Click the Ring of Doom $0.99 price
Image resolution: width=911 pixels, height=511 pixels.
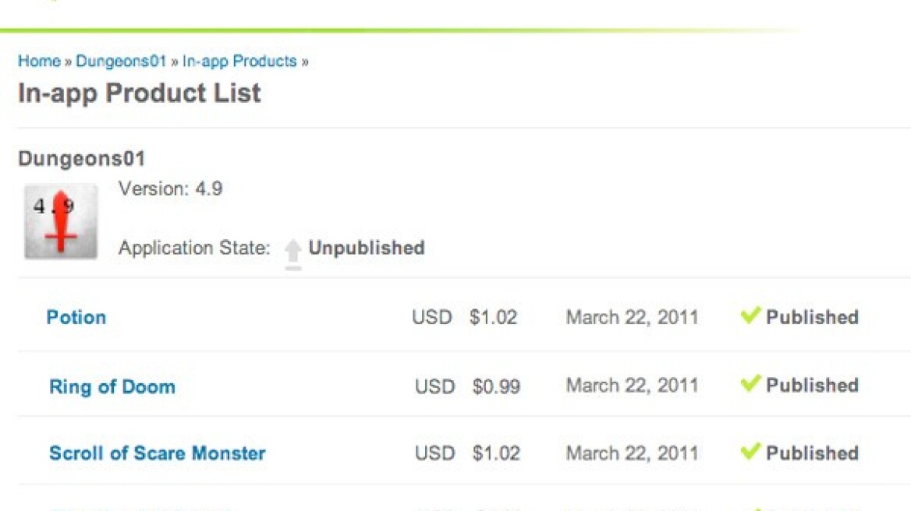(496, 386)
